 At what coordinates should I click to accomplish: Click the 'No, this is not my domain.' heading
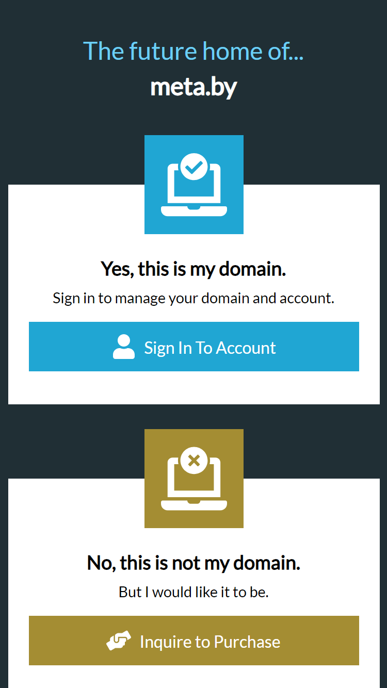click(x=193, y=563)
